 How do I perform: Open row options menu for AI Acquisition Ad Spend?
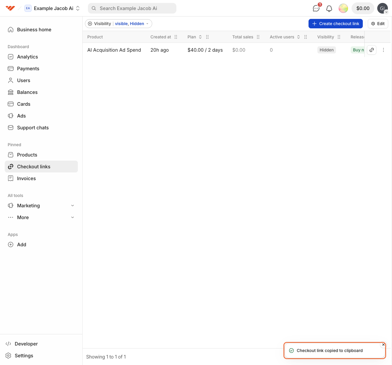(383, 50)
